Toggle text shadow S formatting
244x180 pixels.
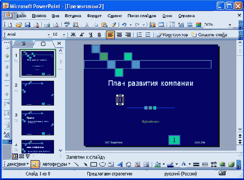point(99,34)
